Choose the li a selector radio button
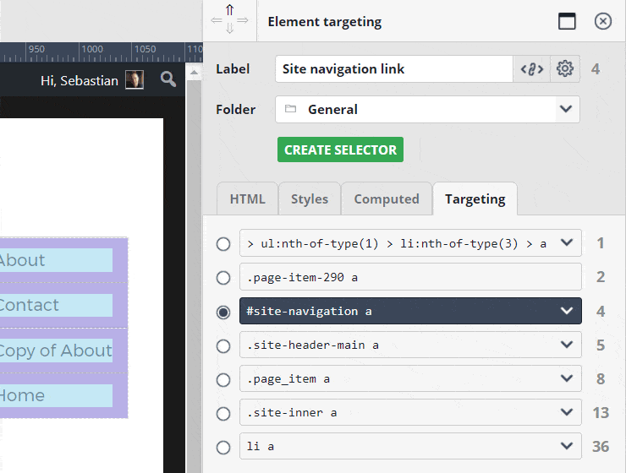The height and width of the screenshot is (473, 626). [x=223, y=447]
